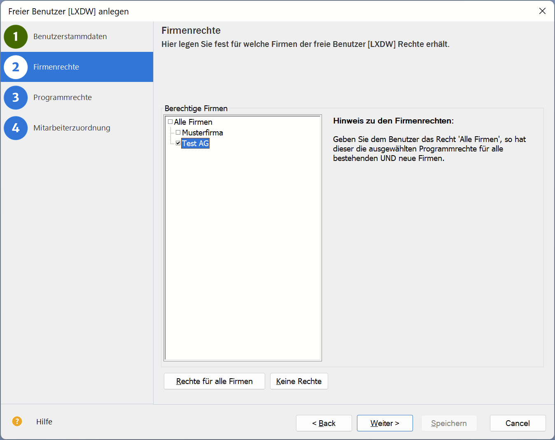The width and height of the screenshot is (555, 440).
Task: Check the 'Alle Firmen' checkbox
Action: 170,122
